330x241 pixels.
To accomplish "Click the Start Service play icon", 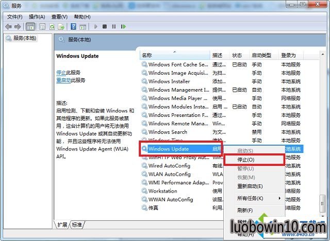I will click(x=95, y=26).
